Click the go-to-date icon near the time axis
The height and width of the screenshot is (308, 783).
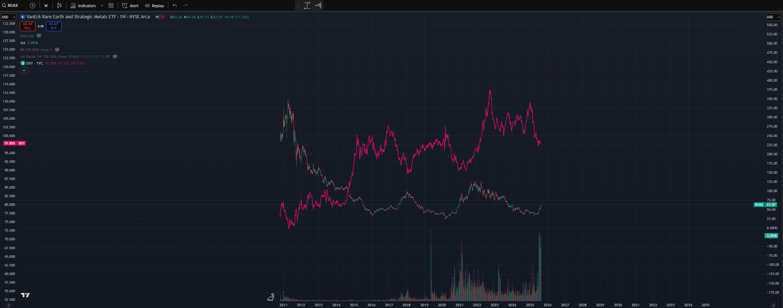270,297
